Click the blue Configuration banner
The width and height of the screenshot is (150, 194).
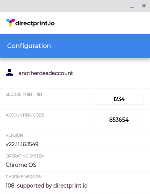point(75,46)
